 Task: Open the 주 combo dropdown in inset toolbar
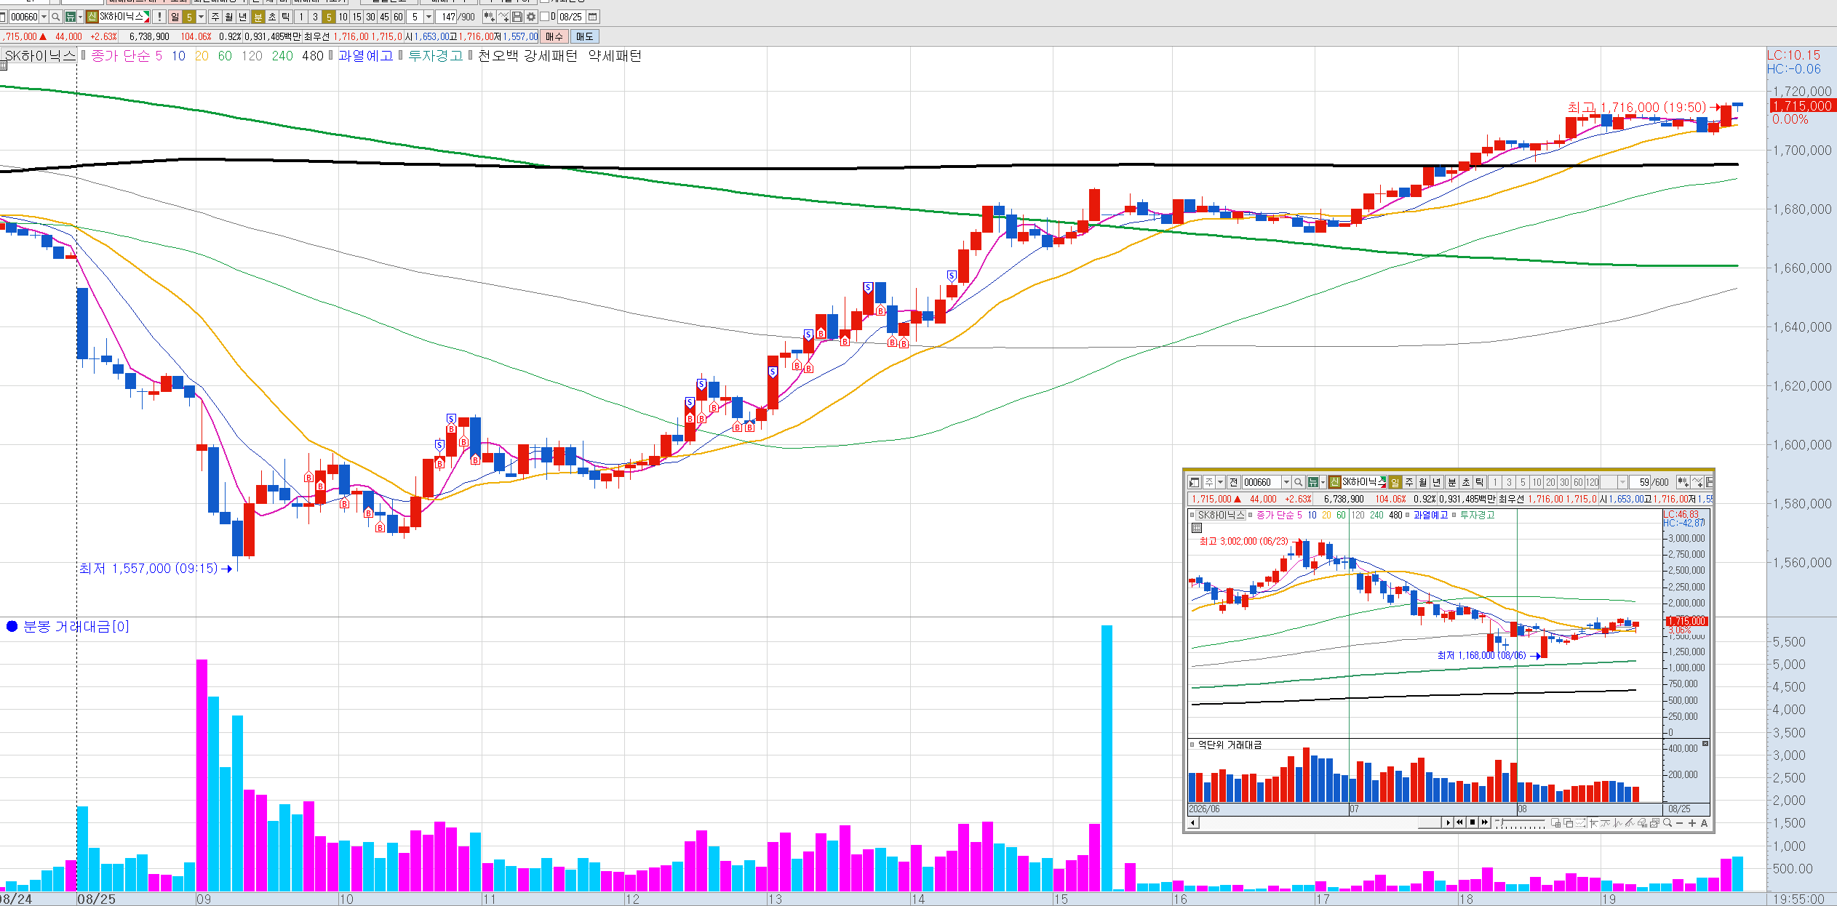[1221, 482]
